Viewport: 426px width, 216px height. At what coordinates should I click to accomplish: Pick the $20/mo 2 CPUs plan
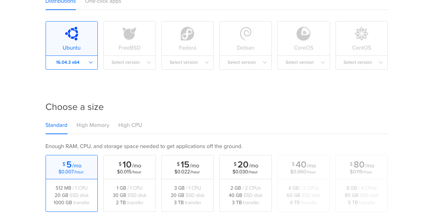pyautogui.click(x=246, y=183)
